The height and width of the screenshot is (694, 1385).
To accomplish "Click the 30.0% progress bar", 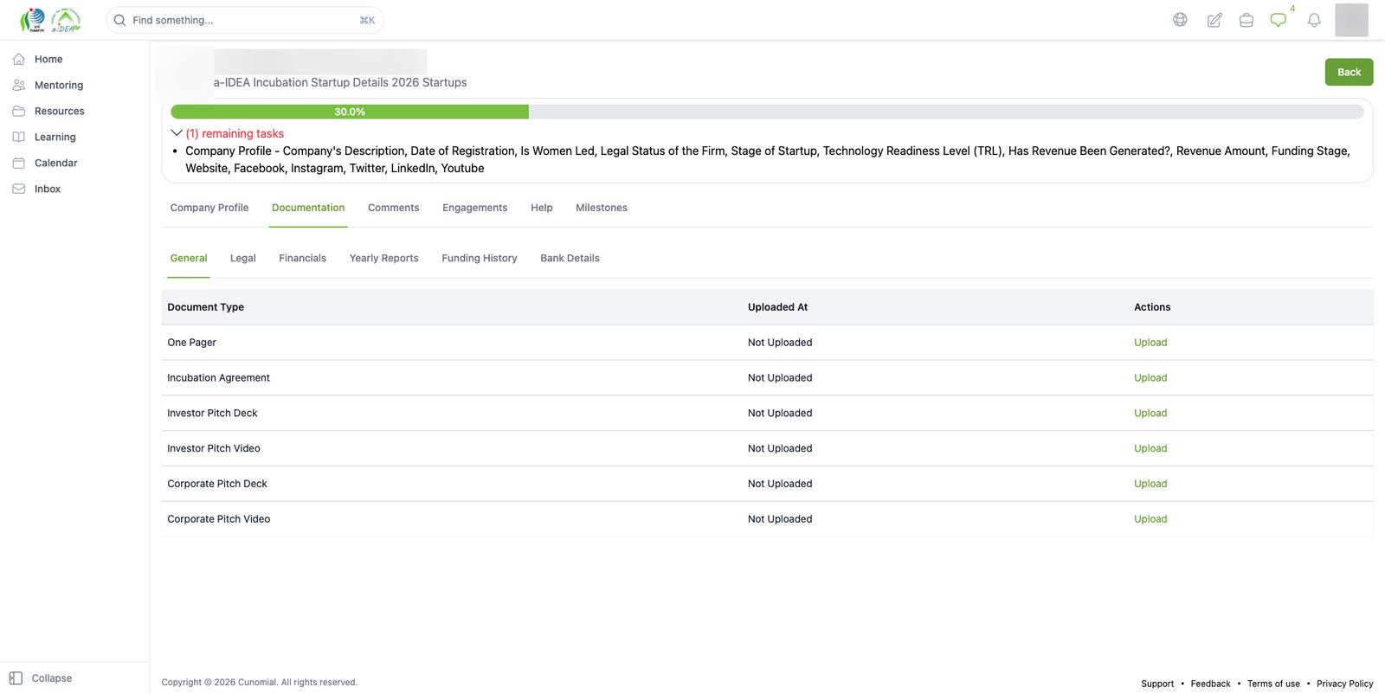I will pos(767,112).
